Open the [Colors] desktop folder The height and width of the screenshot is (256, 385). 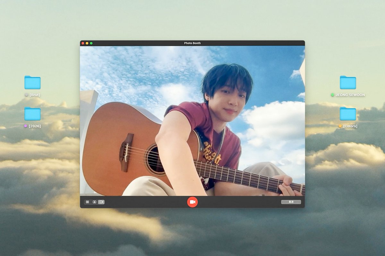(x=348, y=114)
